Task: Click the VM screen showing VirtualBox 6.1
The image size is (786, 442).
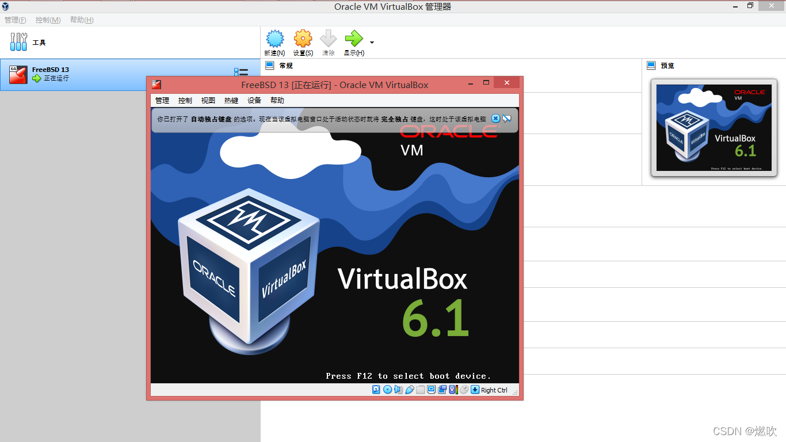Action: click(x=335, y=245)
